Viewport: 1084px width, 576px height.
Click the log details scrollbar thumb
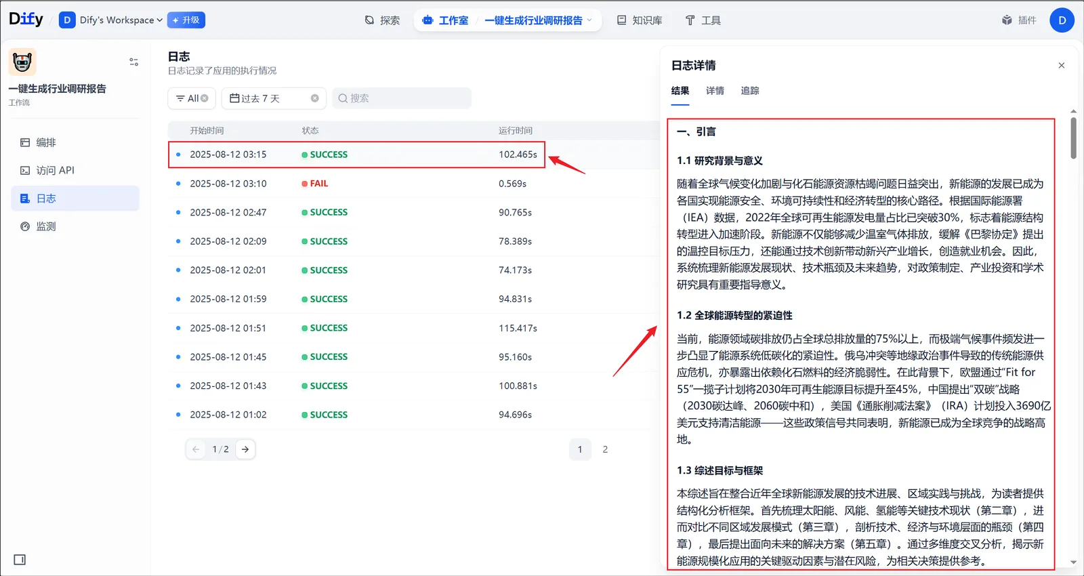pos(1074,138)
